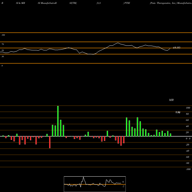Click the Pain Therapeutics, Inc. header text

(x=163, y=3)
